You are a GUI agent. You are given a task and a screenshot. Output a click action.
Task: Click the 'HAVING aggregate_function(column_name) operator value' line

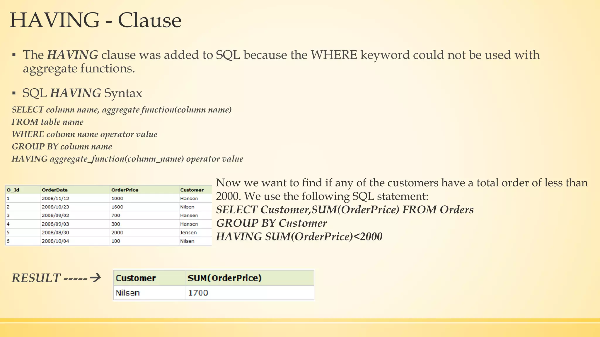coord(127,159)
